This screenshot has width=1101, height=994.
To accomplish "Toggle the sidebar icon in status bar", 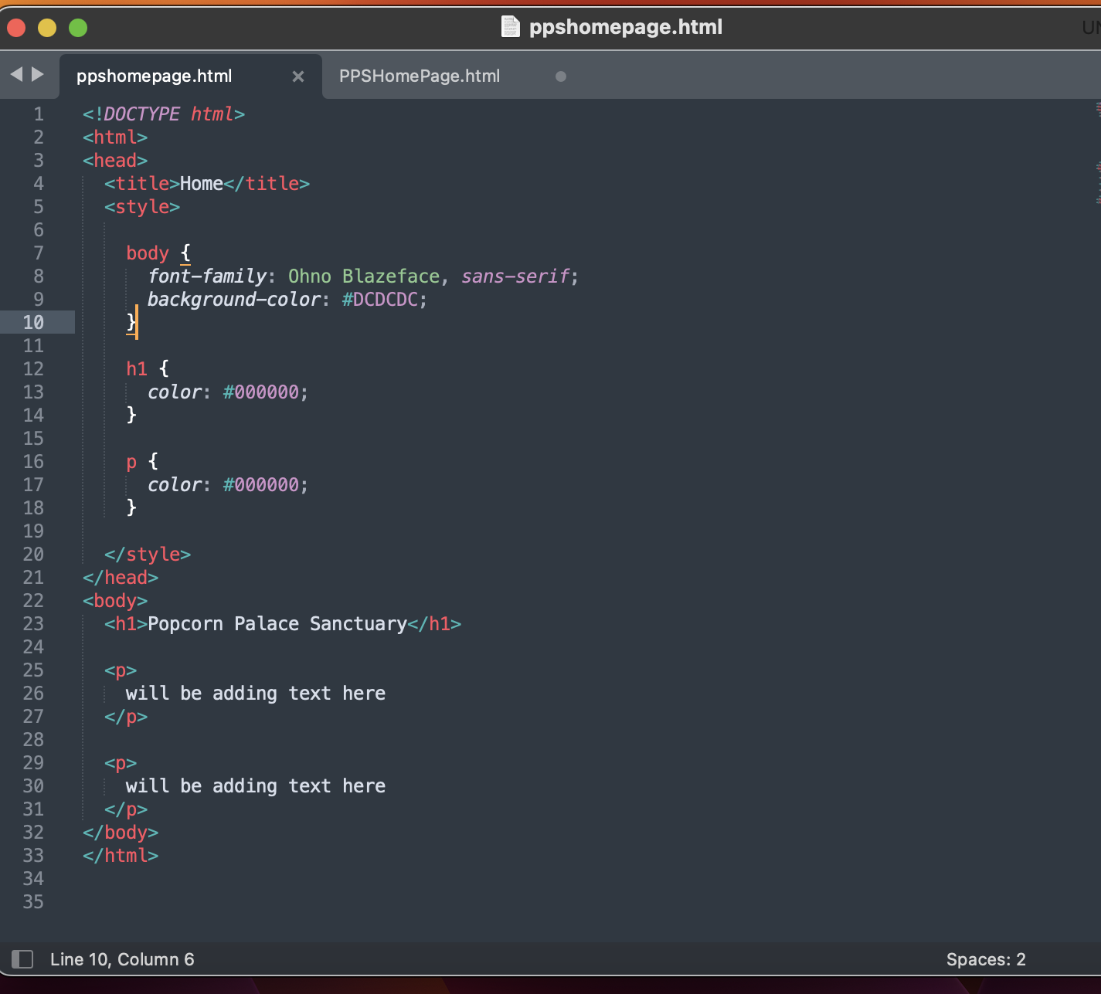I will coord(22,959).
